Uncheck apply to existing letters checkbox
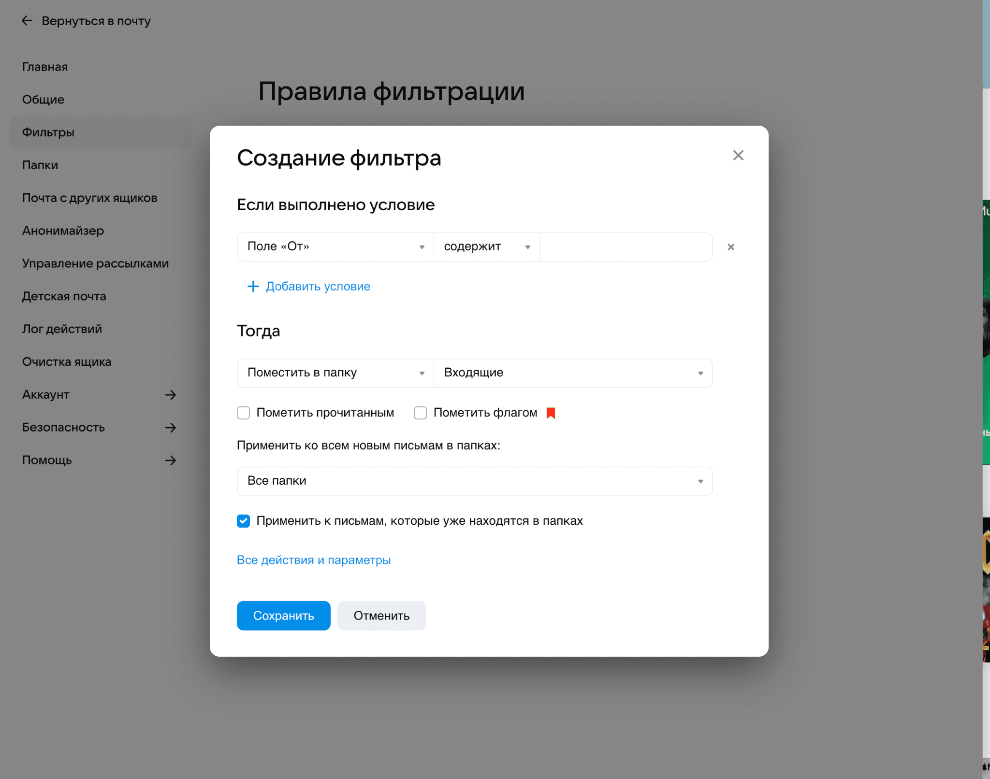The width and height of the screenshot is (990, 779). (x=243, y=521)
